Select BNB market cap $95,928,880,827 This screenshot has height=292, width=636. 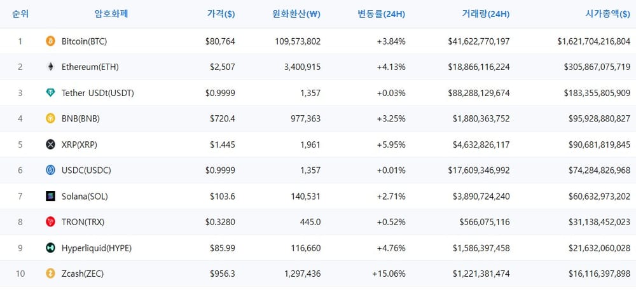(x=599, y=118)
